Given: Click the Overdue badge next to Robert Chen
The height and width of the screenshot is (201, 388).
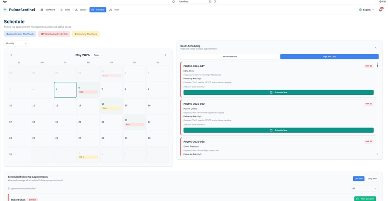Looking at the screenshot, I should tap(32, 200).
